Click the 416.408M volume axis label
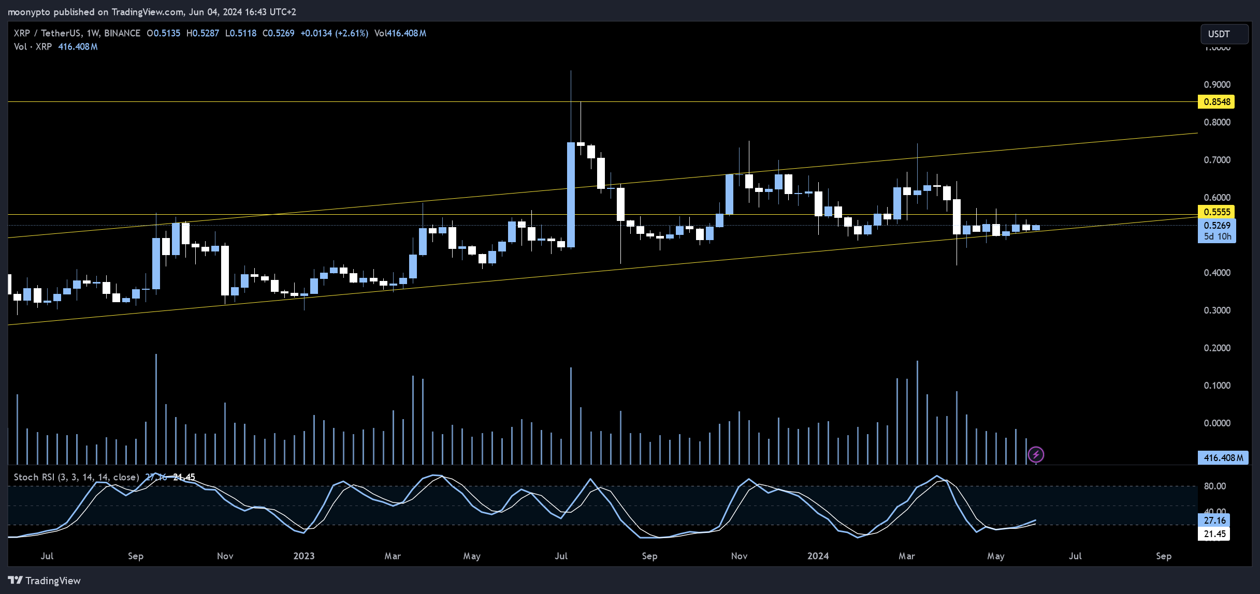This screenshot has width=1260, height=594. click(1223, 458)
